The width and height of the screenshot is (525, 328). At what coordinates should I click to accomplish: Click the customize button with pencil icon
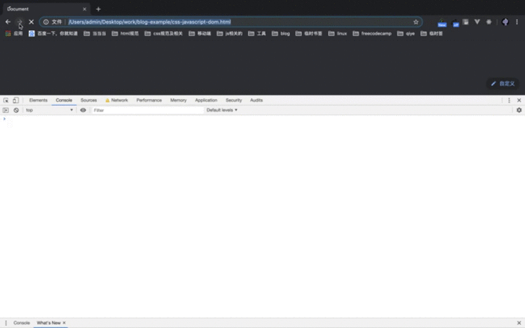tap(503, 84)
